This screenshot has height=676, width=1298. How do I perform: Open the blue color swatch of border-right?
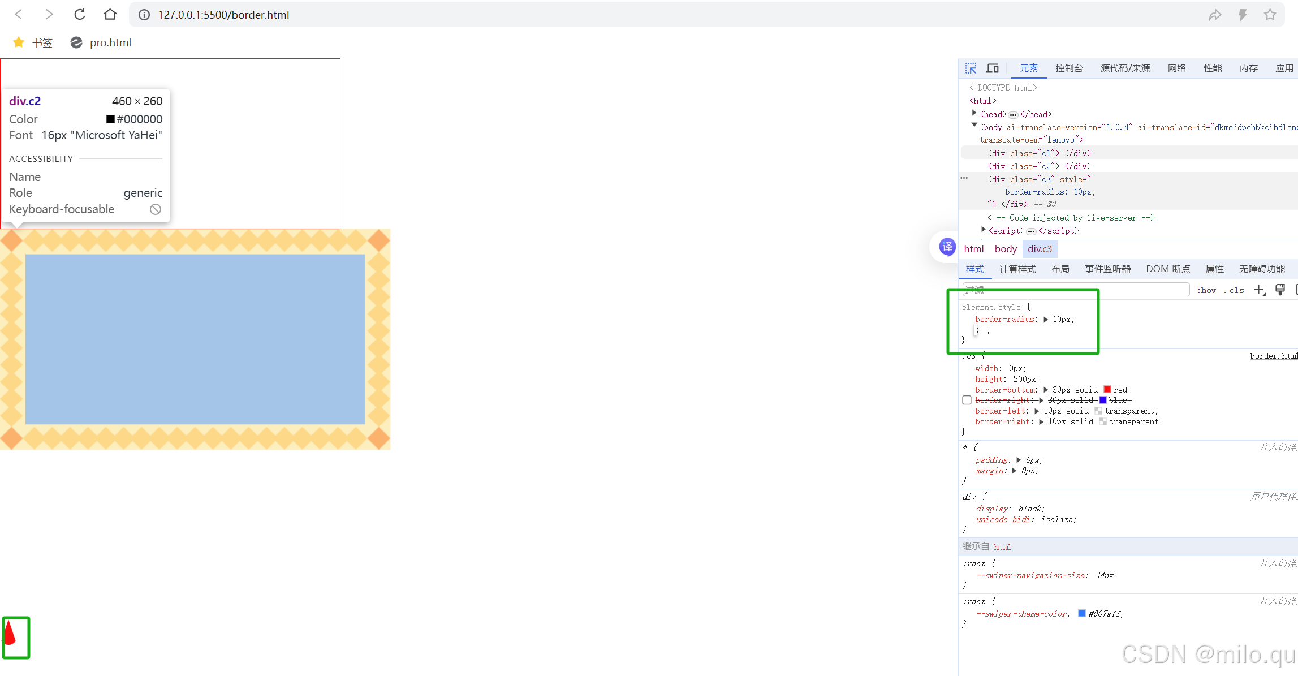click(x=1103, y=400)
